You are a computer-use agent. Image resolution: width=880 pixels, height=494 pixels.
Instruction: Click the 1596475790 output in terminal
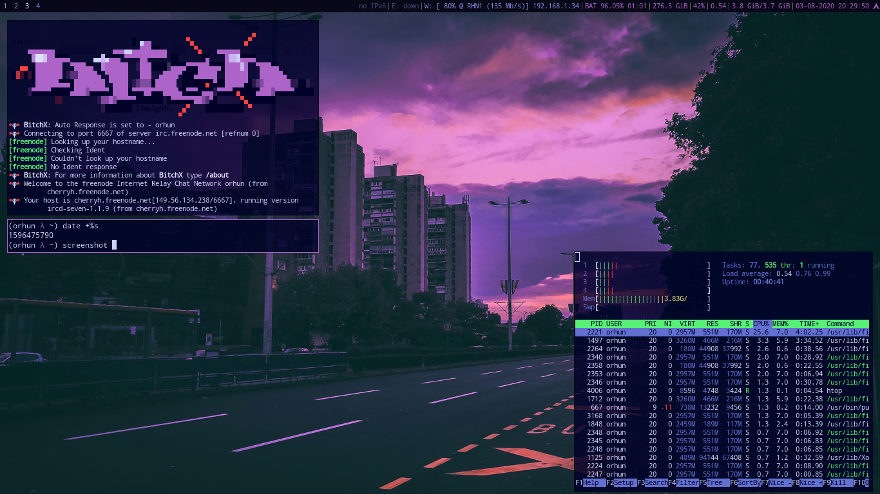coord(31,235)
